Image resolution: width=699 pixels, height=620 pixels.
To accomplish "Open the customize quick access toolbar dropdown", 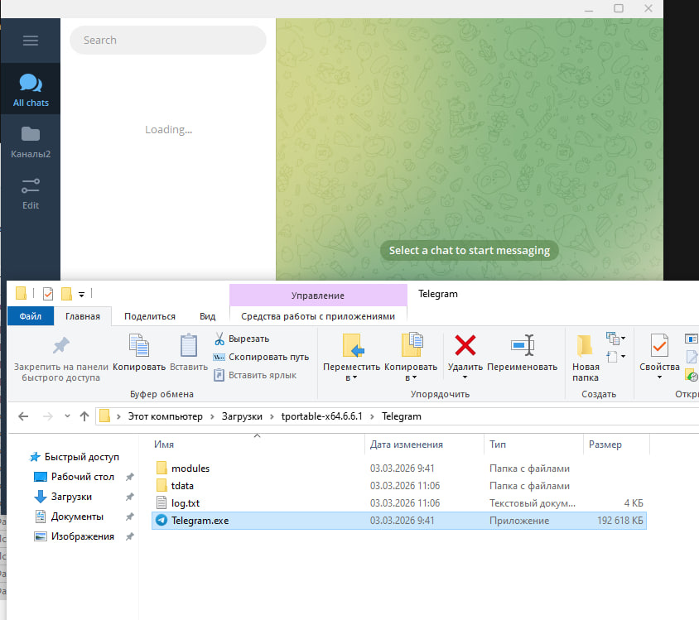I will click(x=82, y=295).
